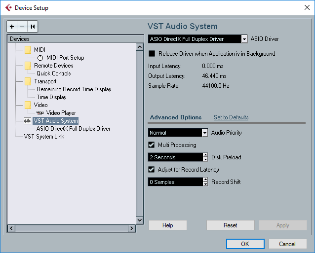Open the Audio Priority dropdown
This screenshot has width=315, height=253.
(205, 133)
